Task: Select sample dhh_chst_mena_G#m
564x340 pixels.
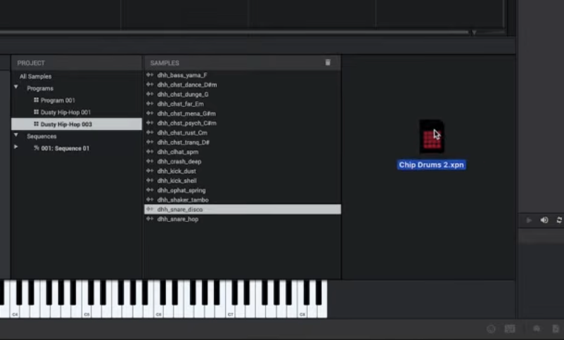Action: (187, 114)
